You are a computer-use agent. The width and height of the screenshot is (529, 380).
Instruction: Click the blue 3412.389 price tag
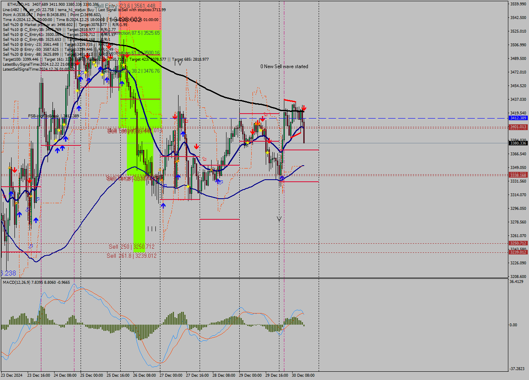(x=518, y=118)
